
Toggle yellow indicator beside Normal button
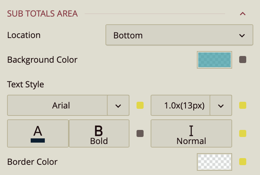click(243, 133)
